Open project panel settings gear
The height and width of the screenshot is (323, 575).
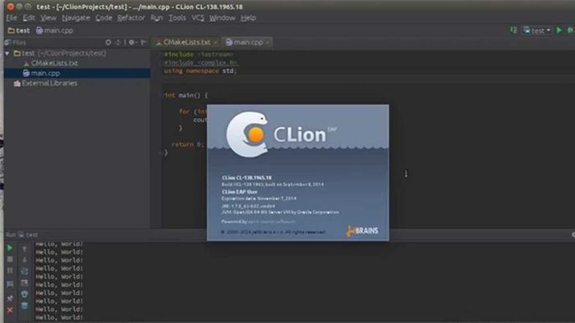click(x=131, y=43)
